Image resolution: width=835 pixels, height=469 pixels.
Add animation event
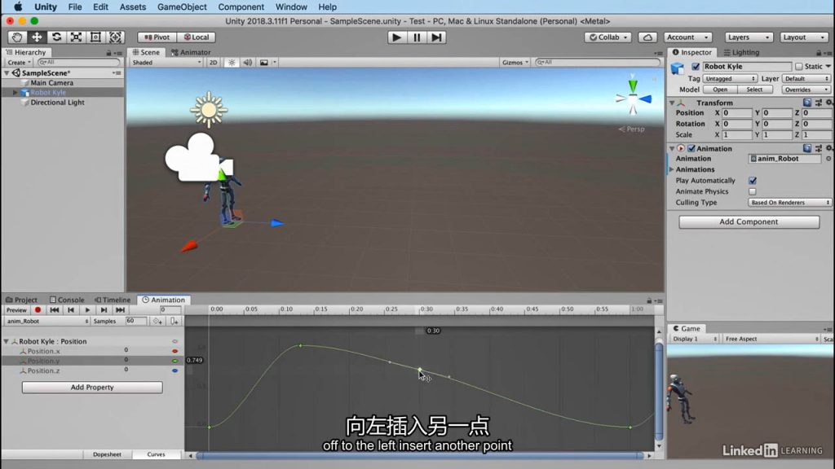(x=175, y=321)
